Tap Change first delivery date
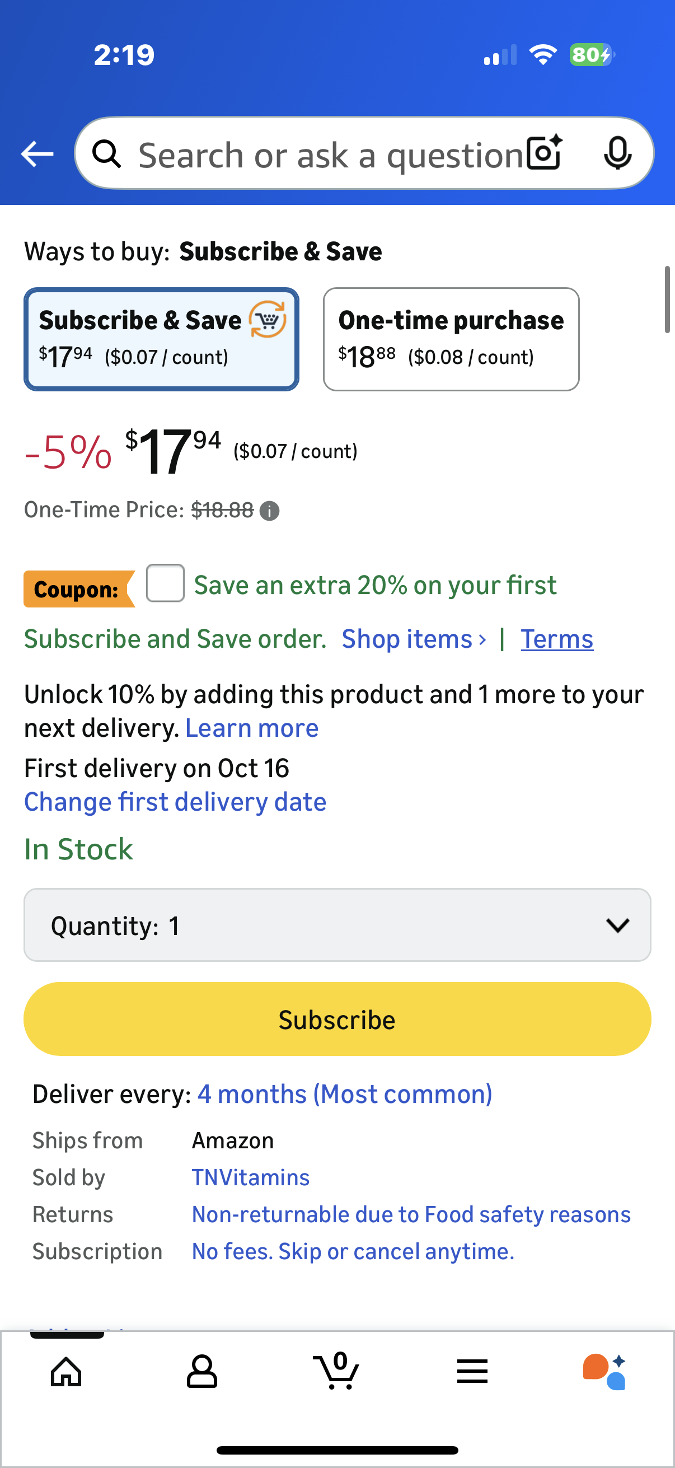The width and height of the screenshot is (675, 1468). (175, 802)
